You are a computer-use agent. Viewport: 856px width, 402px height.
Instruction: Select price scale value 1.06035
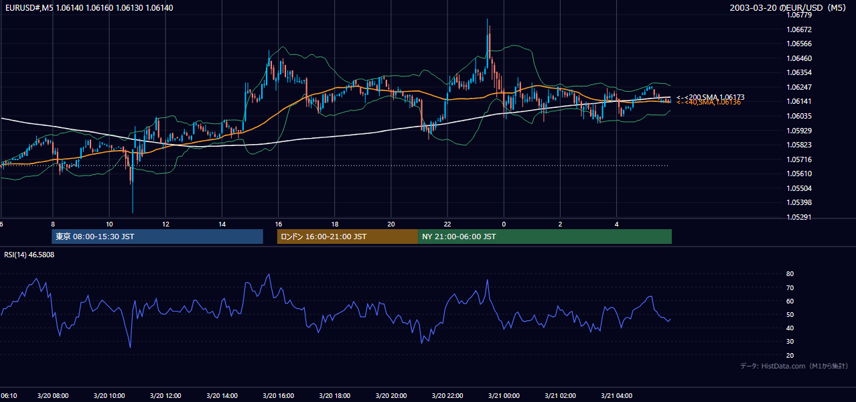(x=800, y=116)
